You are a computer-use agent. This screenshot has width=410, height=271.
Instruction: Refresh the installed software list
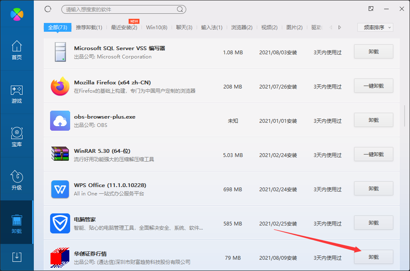pyautogui.click(x=48, y=9)
